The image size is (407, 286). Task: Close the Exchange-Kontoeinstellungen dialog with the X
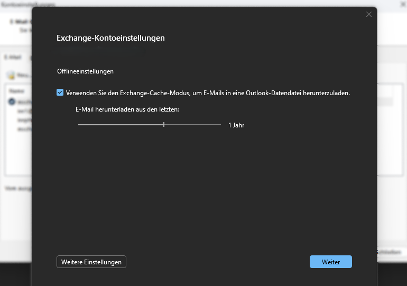point(369,14)
